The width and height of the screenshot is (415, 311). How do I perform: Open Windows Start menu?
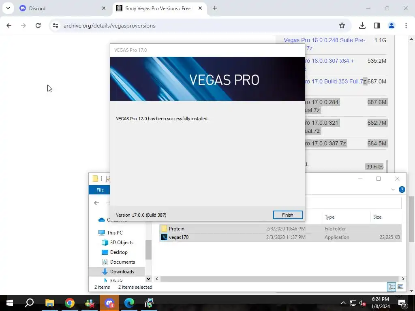[10, 303]
